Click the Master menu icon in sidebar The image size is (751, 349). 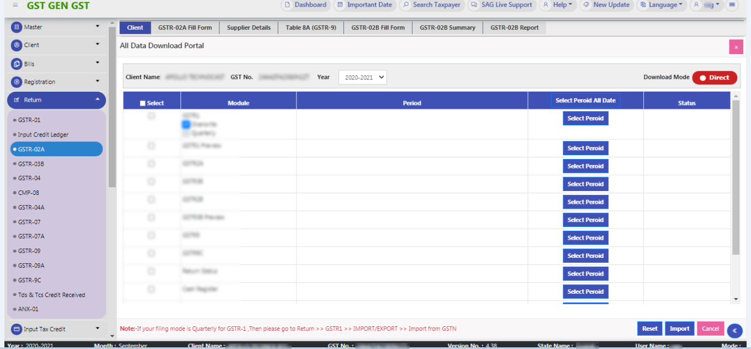point(17,27)
